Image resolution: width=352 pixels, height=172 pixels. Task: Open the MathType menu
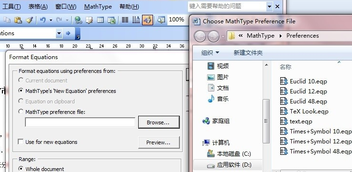pyautogui.click(x=98, y=7)
